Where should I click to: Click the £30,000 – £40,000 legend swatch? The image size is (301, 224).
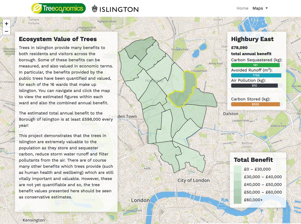[x=238, y=177]
